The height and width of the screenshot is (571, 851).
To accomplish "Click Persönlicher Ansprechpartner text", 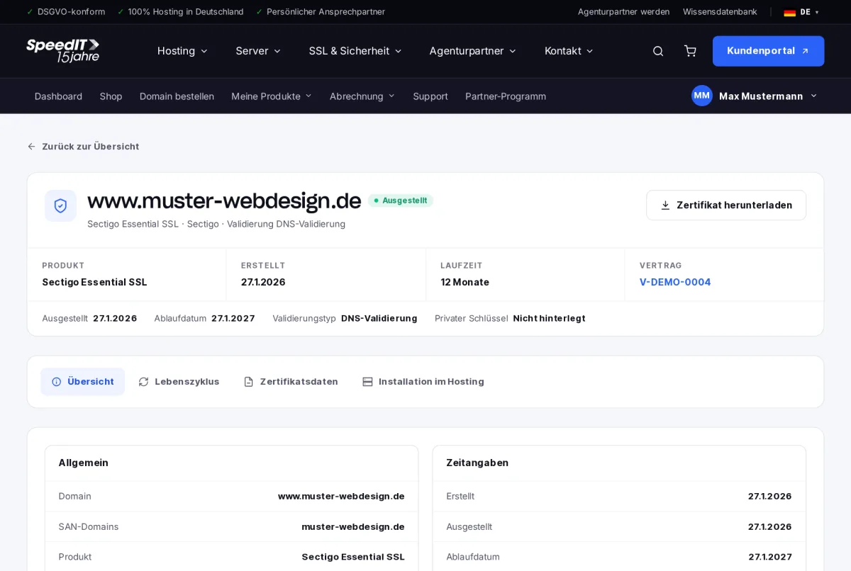I will coord(326,12).
